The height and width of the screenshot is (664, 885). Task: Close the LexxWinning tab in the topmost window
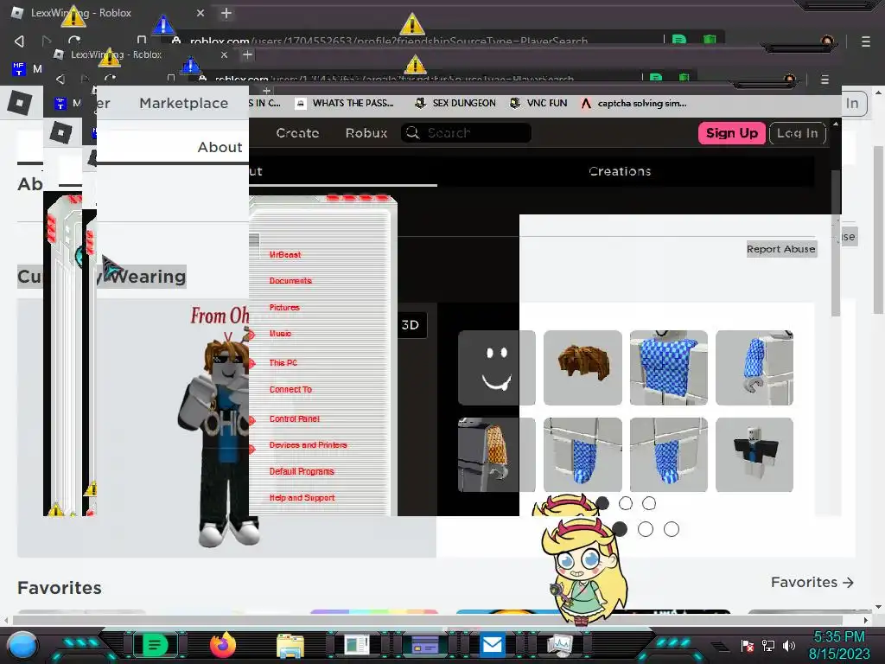point(201,13)
